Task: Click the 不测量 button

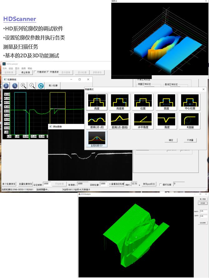Action: tap(190, 140)
